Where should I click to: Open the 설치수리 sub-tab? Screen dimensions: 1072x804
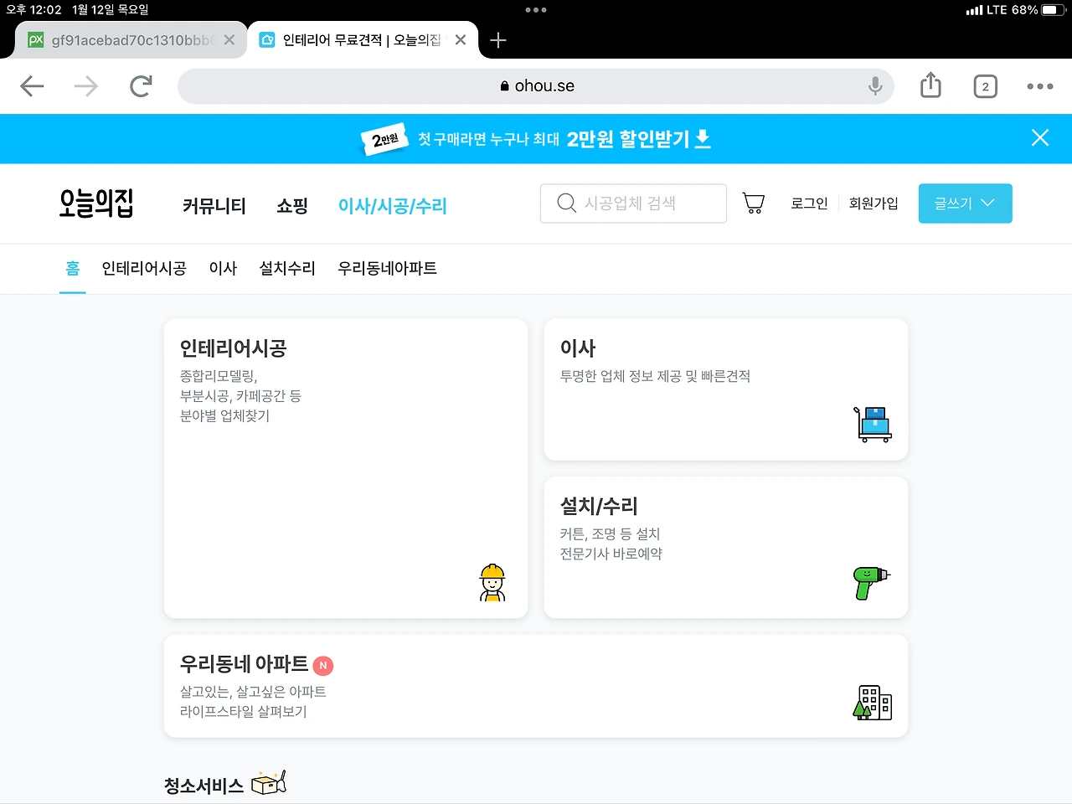(x=287, y=269)
